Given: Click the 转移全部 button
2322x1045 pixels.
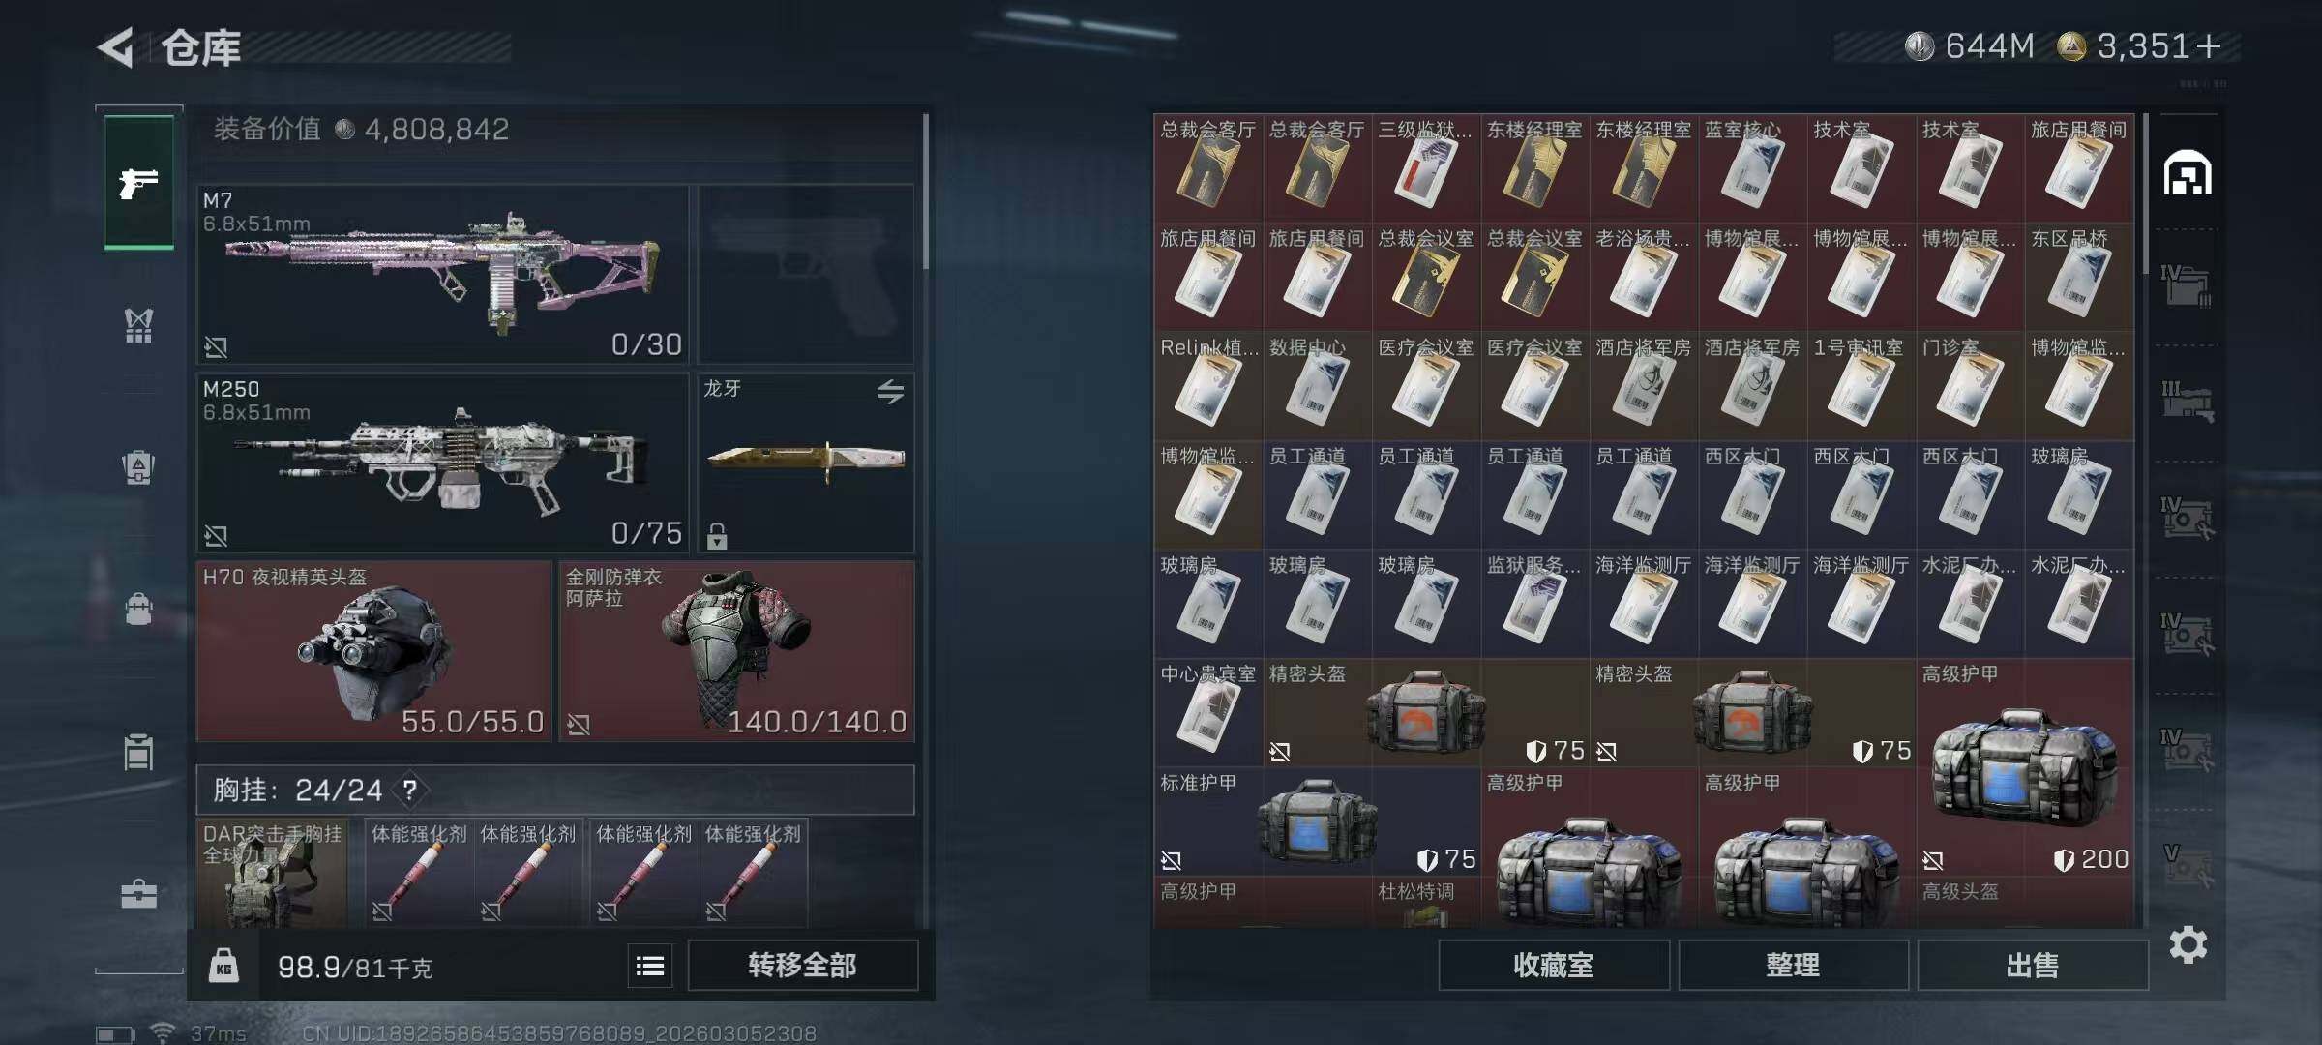Looking at the screenshot, I should pos(802,965).
